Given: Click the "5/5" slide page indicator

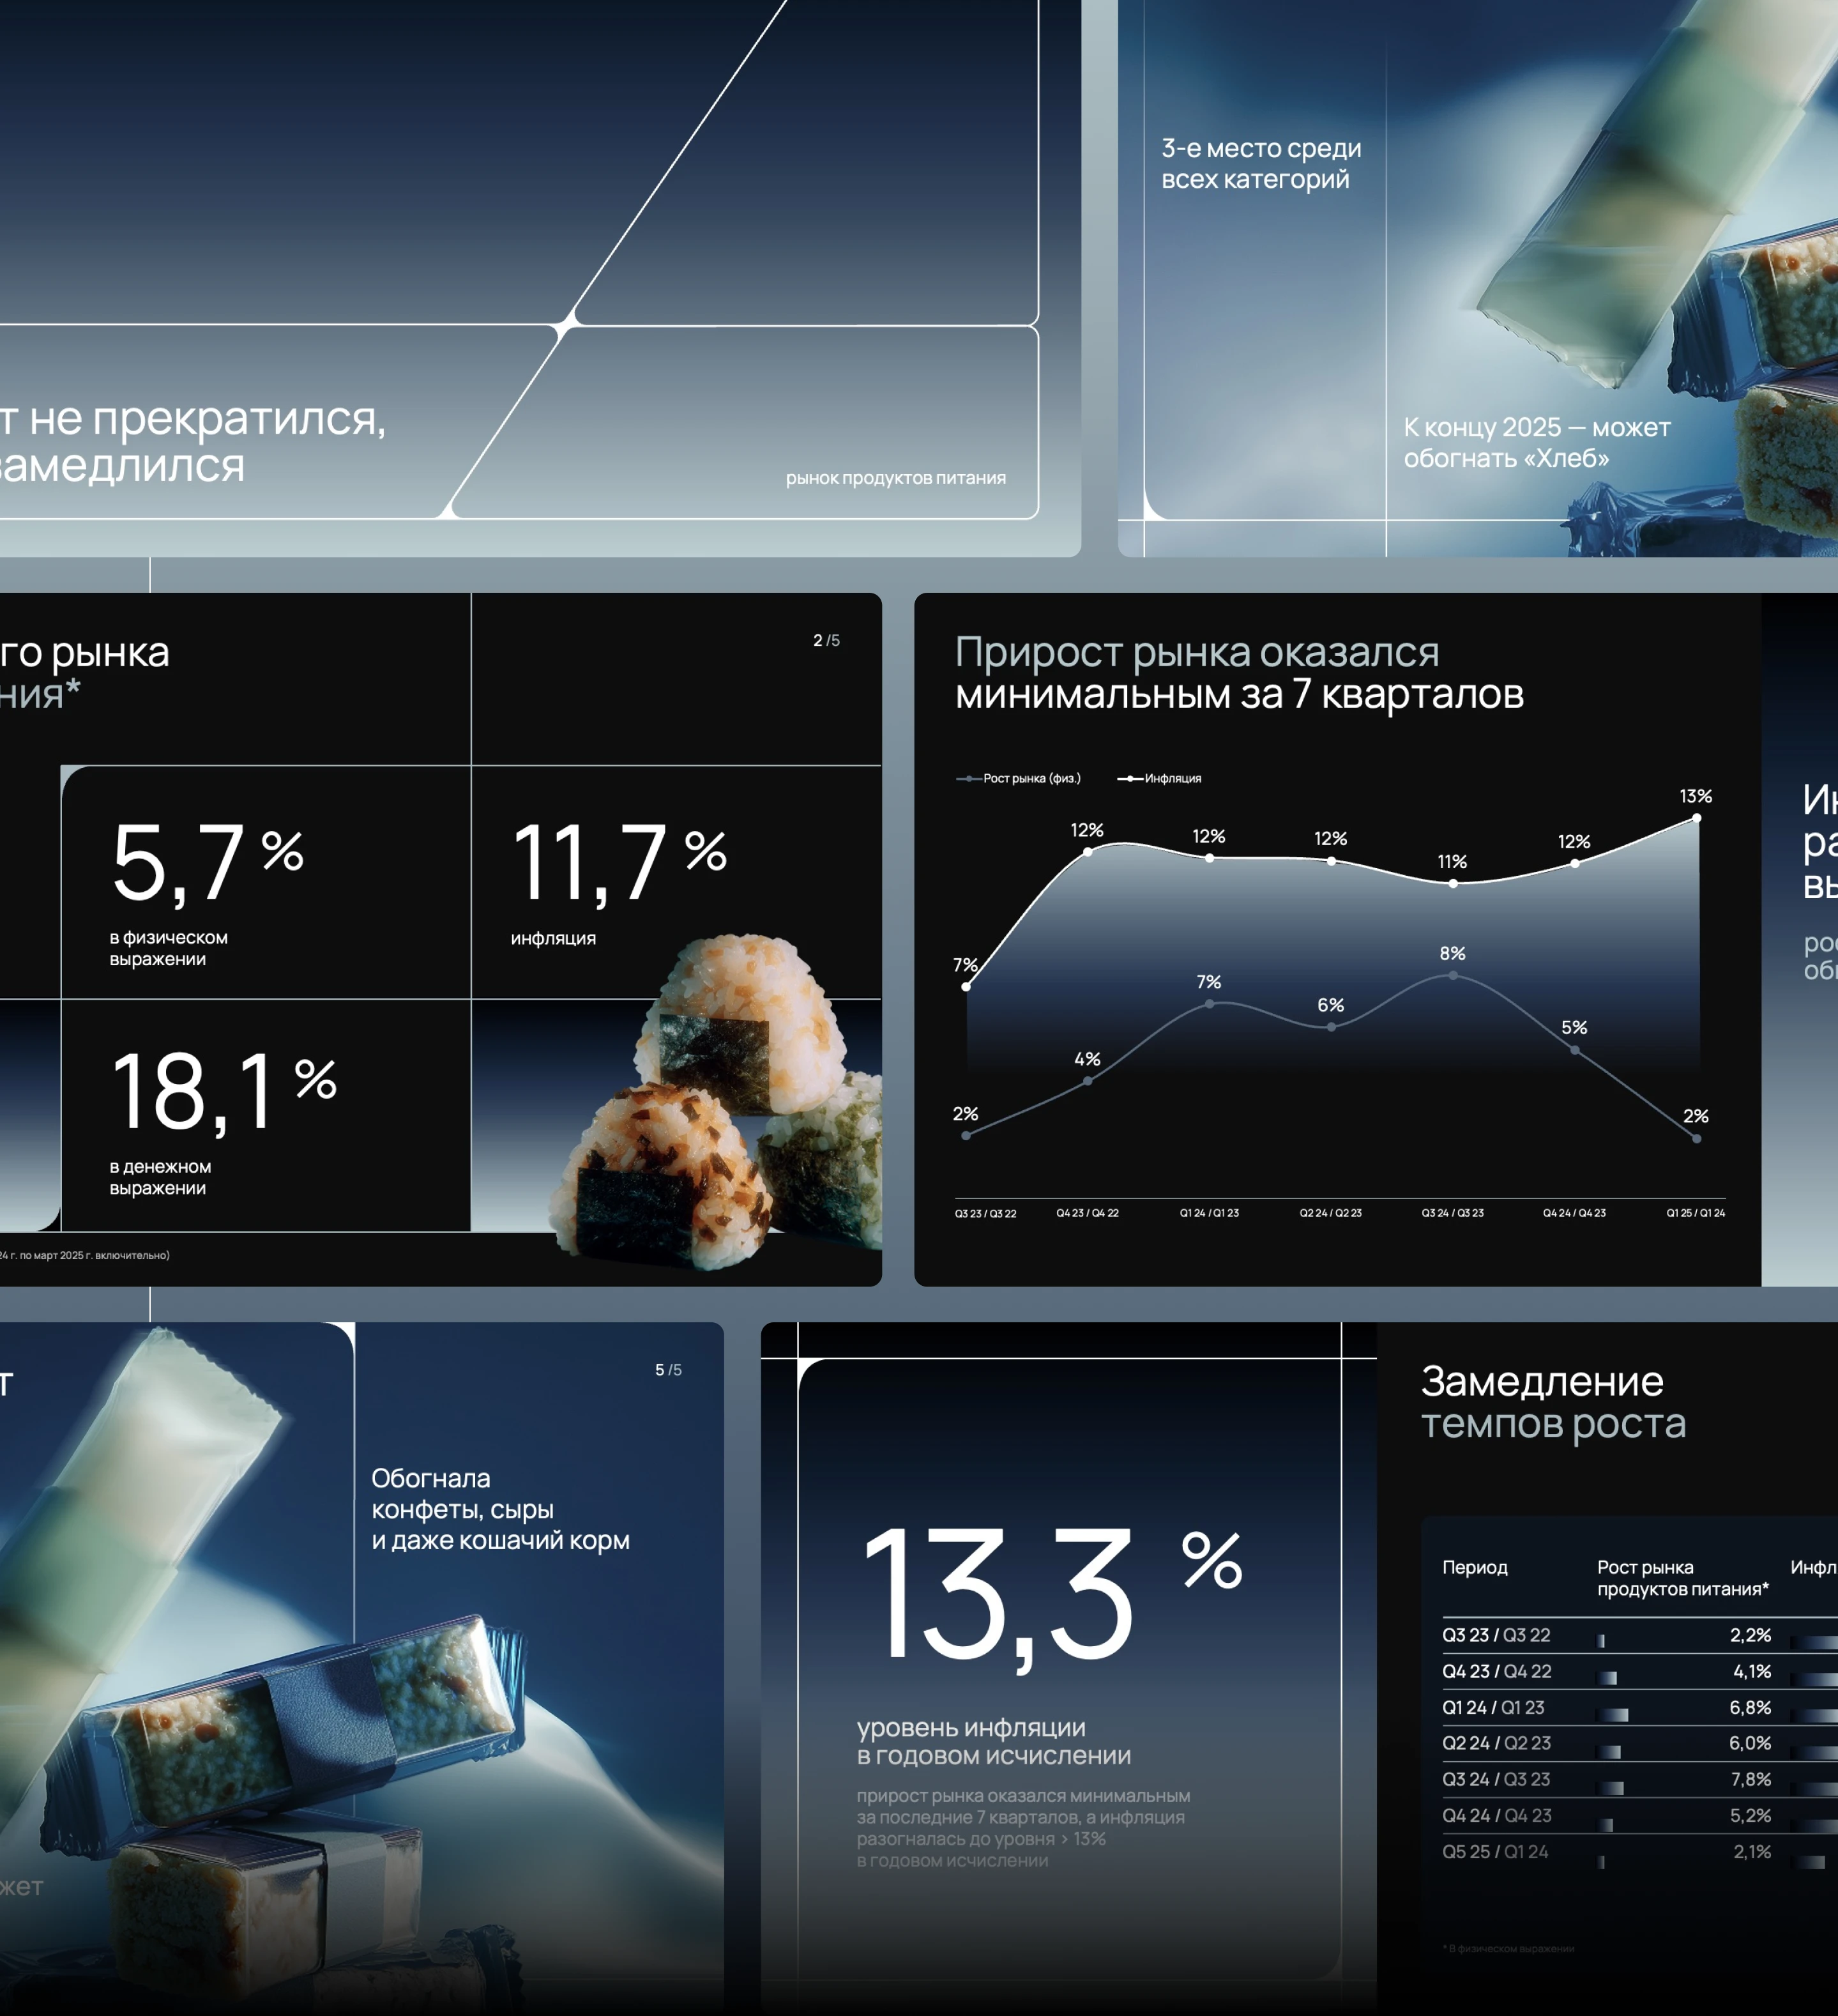Looking at the screenshot, I should point(668,1369).
